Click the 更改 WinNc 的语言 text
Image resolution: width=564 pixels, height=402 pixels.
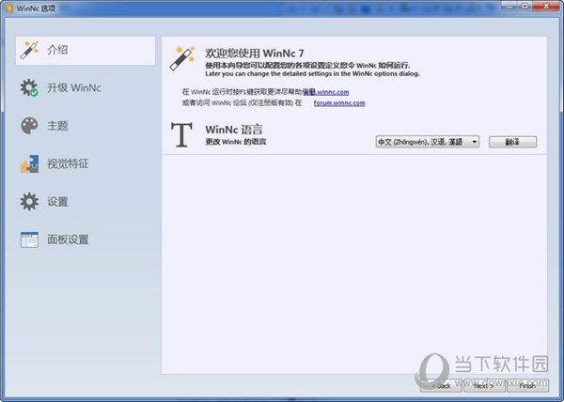pos(236,142)
